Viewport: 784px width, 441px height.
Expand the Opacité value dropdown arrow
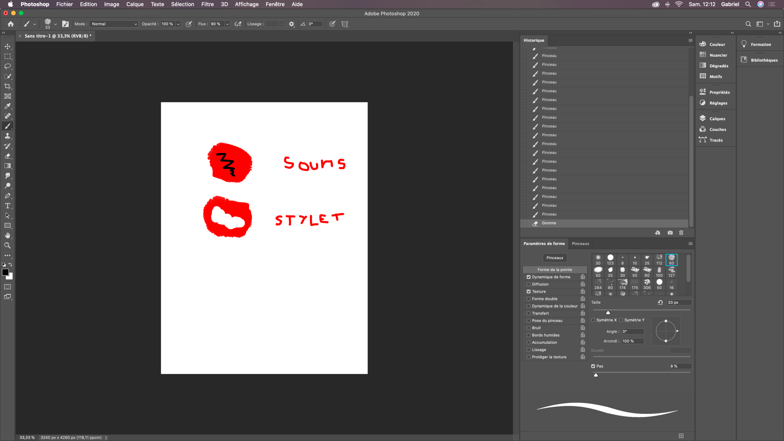[178, 24]
